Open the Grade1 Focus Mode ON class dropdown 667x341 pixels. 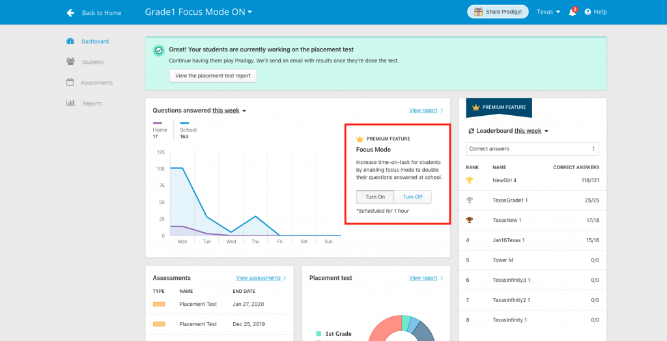pos(198,12)
